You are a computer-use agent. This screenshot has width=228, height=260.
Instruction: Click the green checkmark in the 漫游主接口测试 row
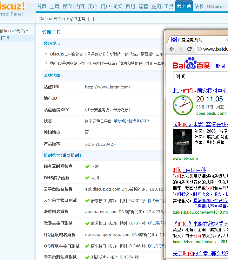[87, 224]
